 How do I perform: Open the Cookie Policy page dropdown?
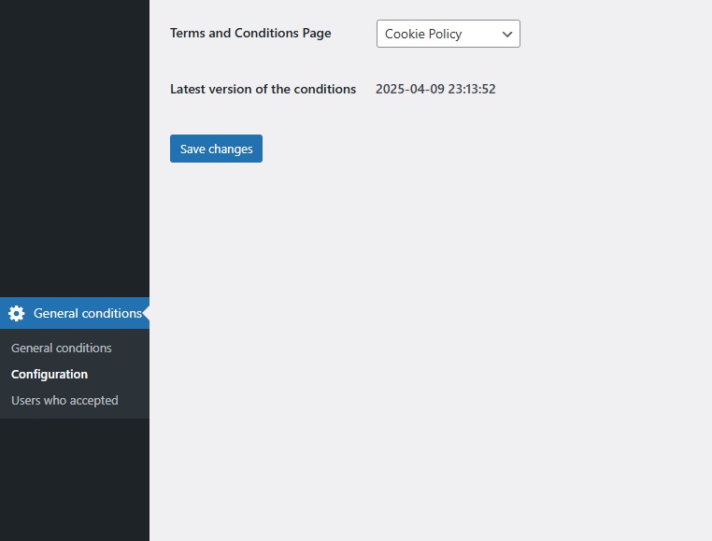[449, 34]
